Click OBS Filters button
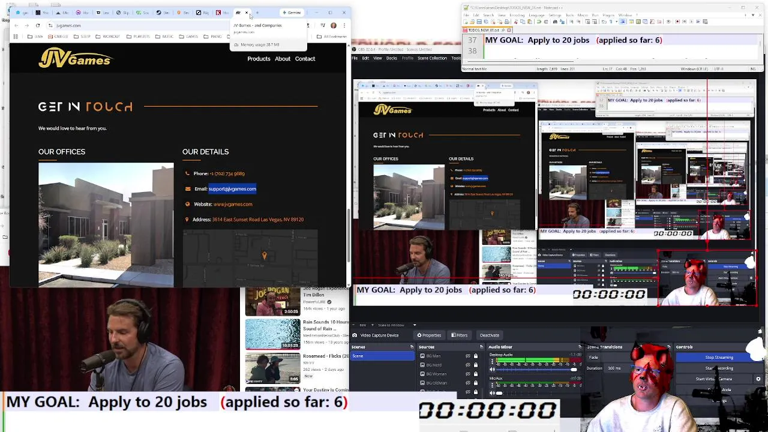 tap(459, 335)
